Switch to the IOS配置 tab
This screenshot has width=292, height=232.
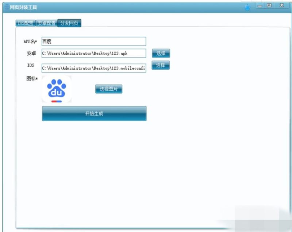click(x=26, y=23)
